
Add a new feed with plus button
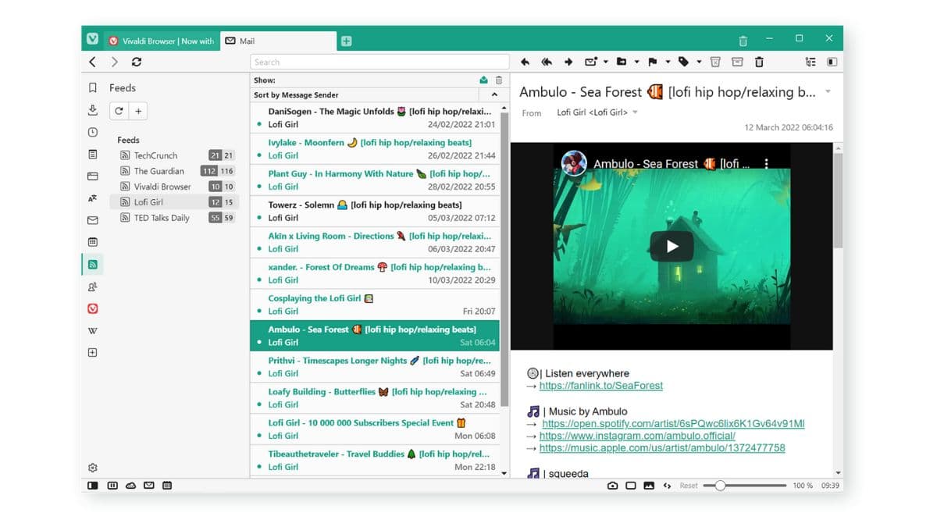click(x=138, y=111)
